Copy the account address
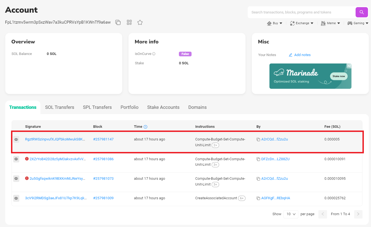 [x=118, y=23]
